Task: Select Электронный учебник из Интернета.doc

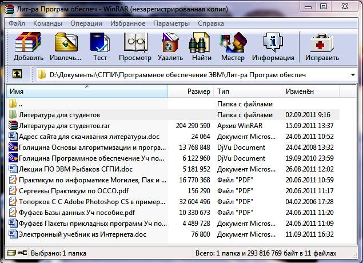Action: [x=83, y=234]
